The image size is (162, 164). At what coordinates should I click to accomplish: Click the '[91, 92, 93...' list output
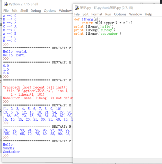click(x=37, y=130)
